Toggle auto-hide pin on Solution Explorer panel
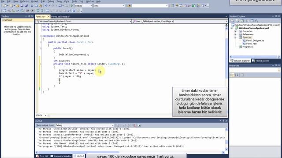 [x=276, y=16]
